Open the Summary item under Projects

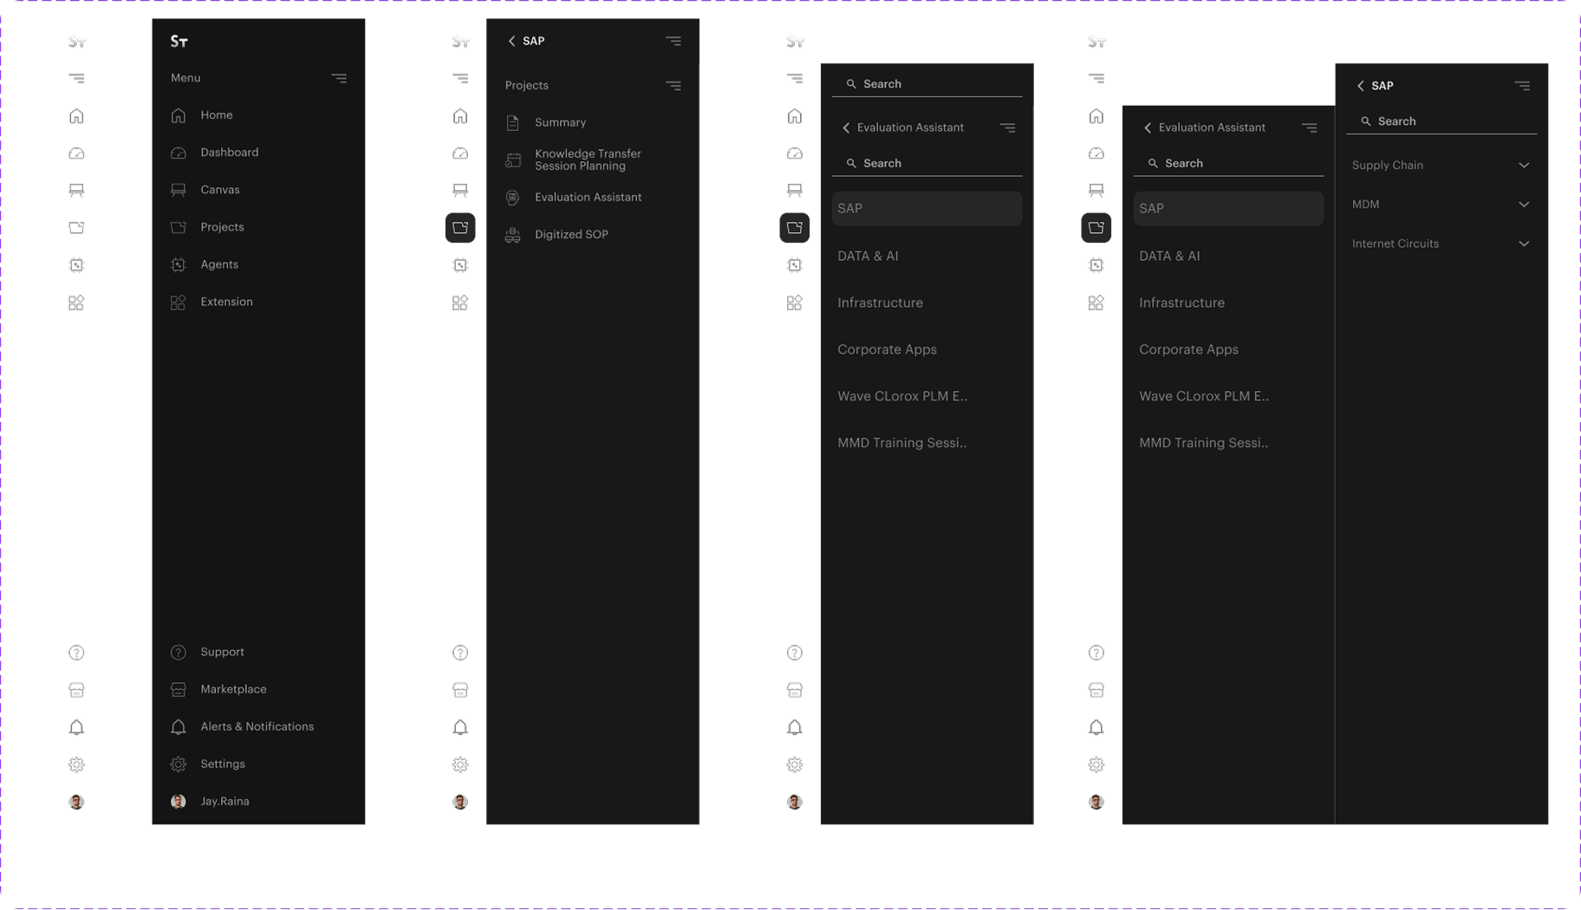click(560, 123)
